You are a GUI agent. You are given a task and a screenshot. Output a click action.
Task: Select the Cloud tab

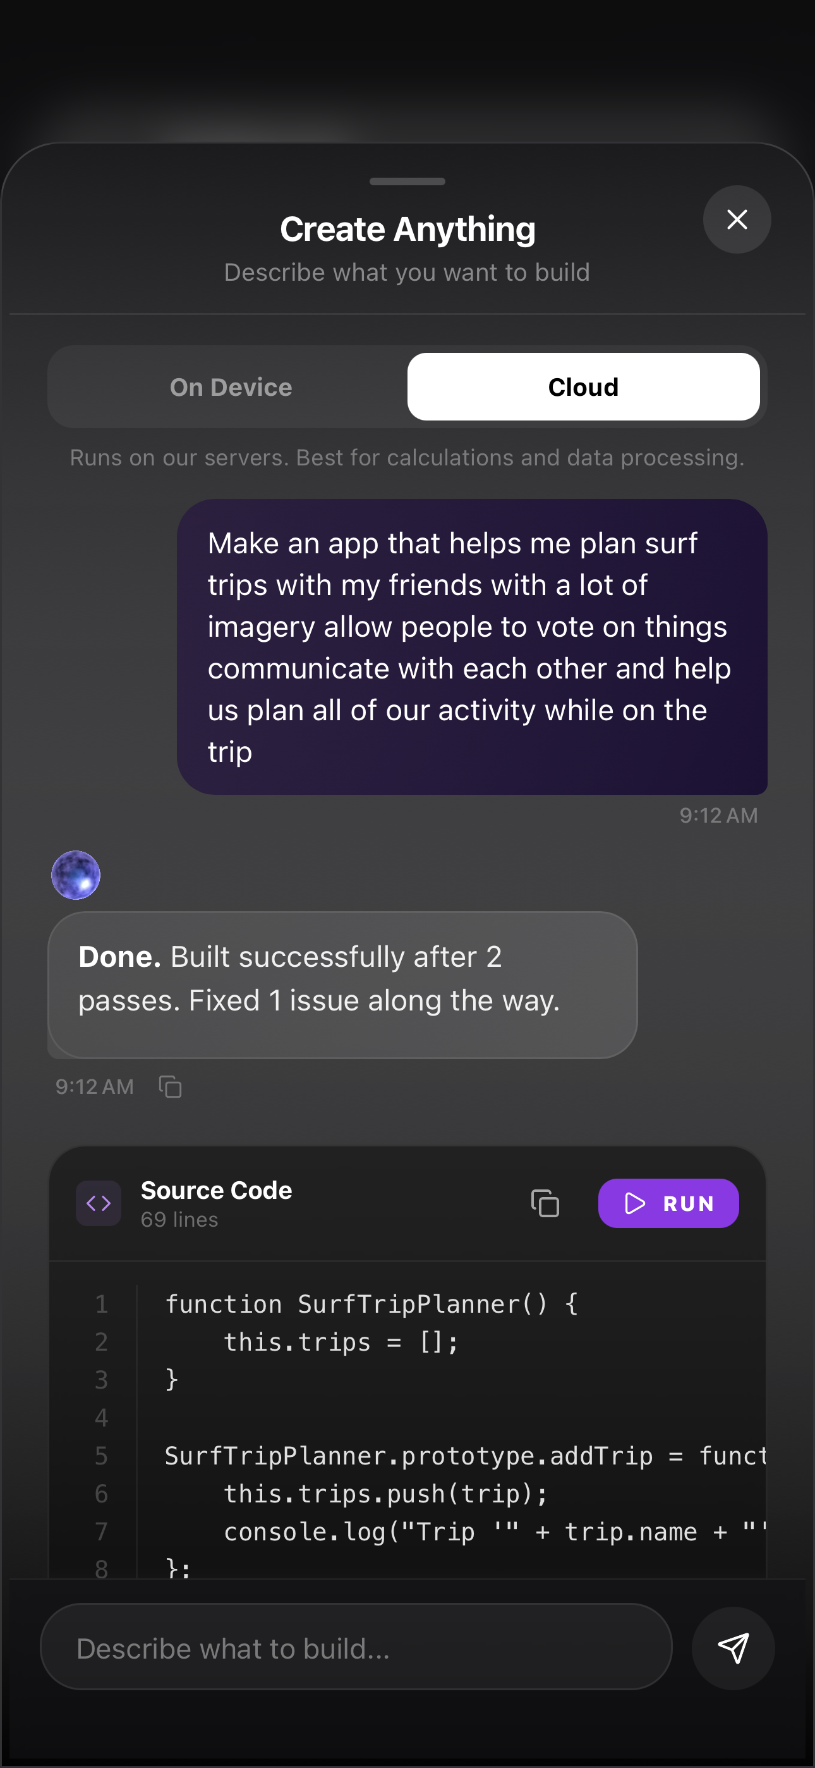(x=583, y=387)
